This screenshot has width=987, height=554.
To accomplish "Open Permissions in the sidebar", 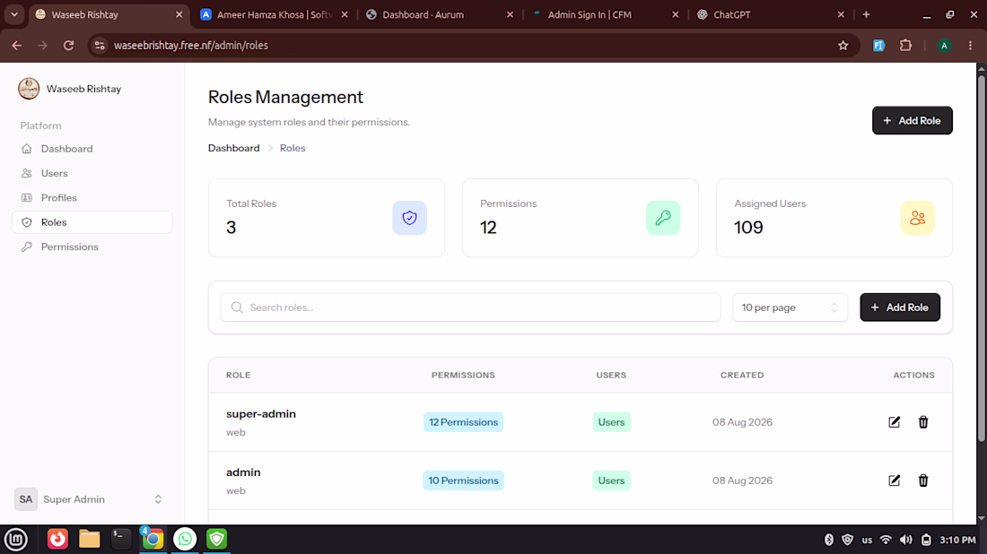I will 92,247.
